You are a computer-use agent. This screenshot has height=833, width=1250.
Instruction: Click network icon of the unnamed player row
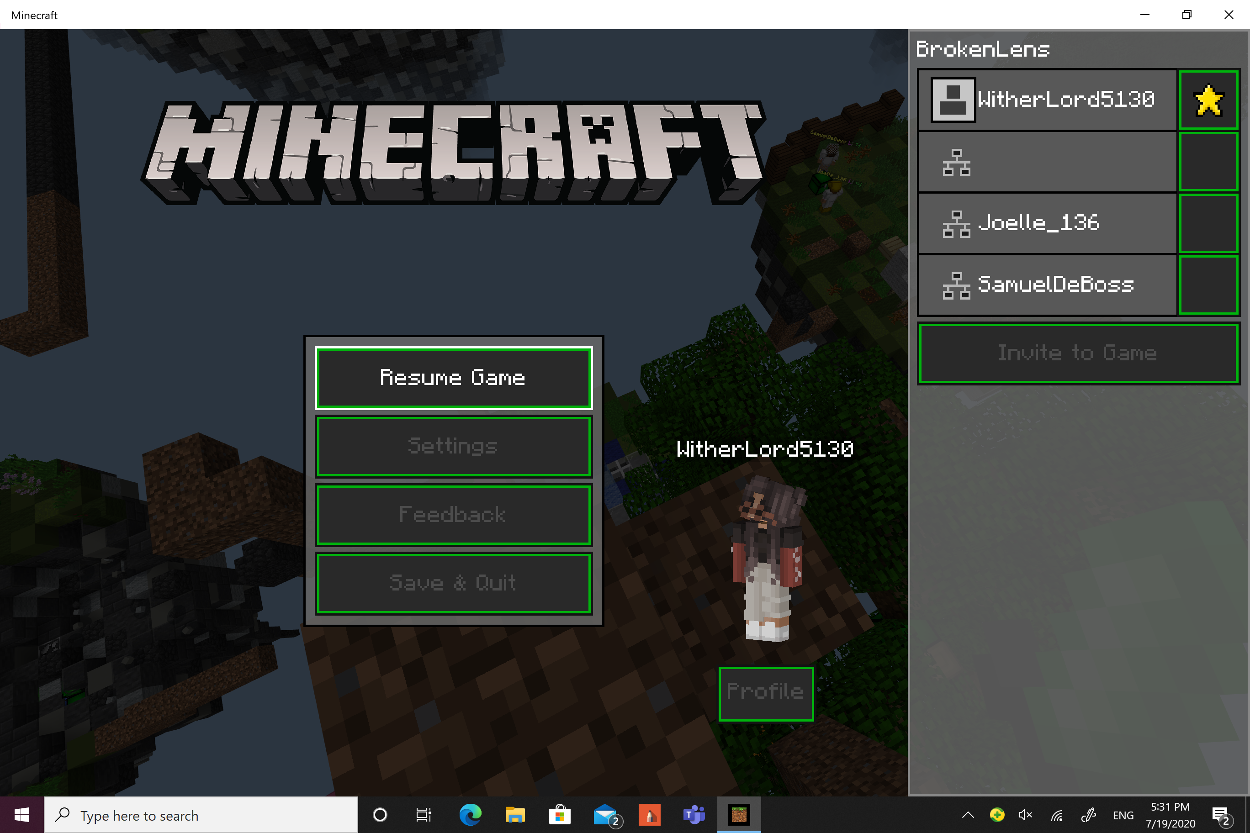pyautogui.click(x=956, y=163)
